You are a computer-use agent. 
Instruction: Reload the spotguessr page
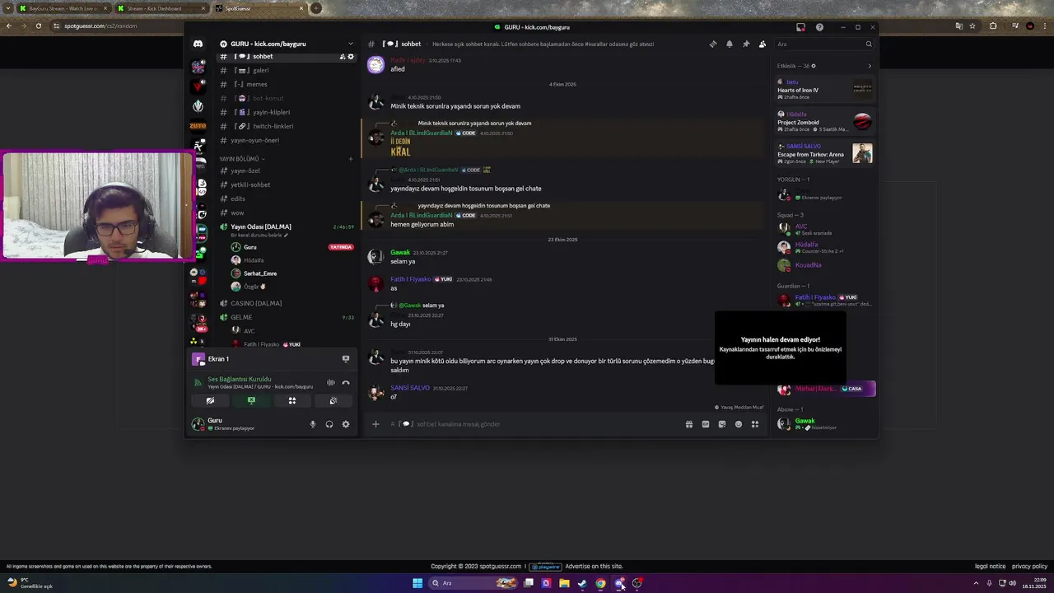coord(38,26)
